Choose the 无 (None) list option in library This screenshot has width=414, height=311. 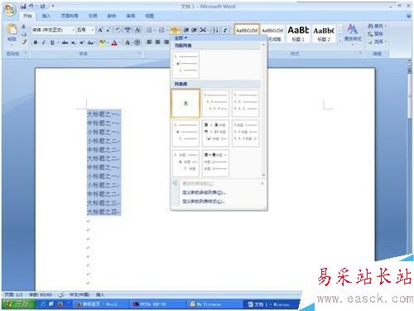point(185,104)
